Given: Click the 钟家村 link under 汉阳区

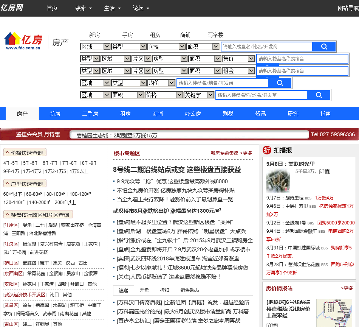Looking at the screenshot, I should tap(29, 284).
